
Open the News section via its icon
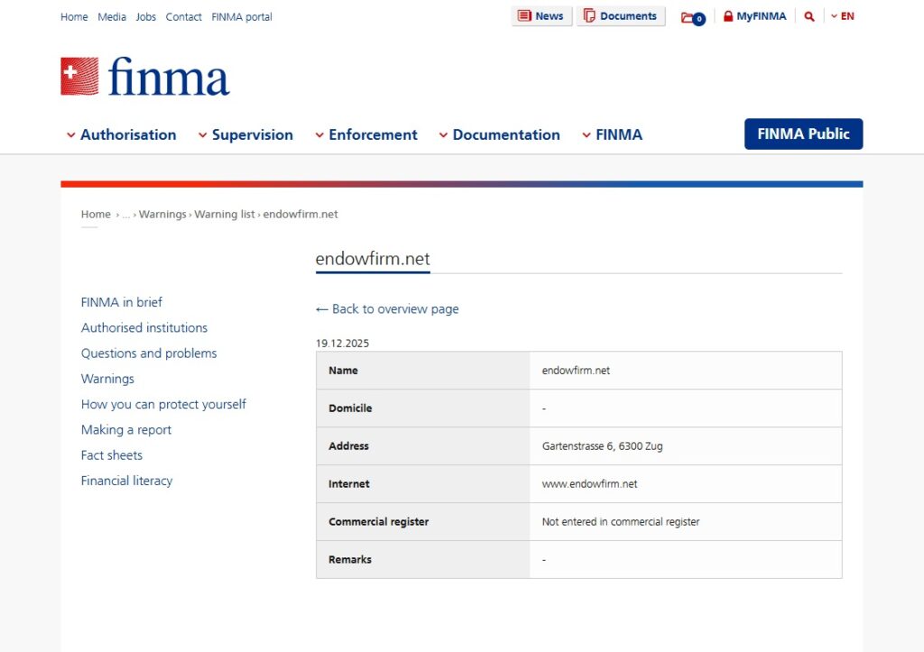point(526,15)
